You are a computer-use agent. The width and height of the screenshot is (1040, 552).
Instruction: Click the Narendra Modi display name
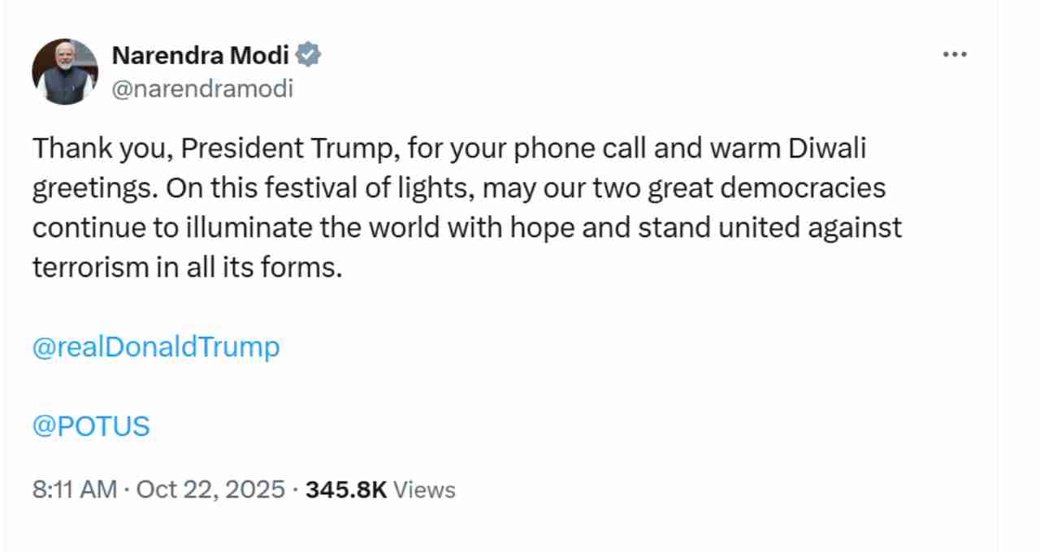tap(200, 55)
